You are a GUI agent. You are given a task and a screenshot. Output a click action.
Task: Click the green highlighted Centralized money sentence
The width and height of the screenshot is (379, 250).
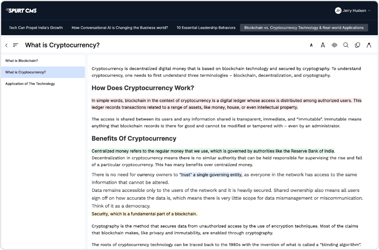213,151
